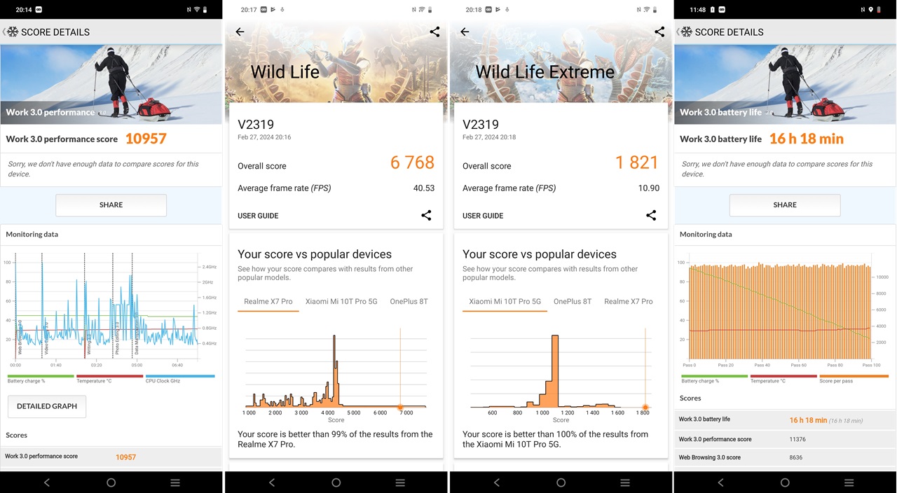Click orange score marker on Wild Life histogram
The image size is (897, 493).
(400, 407)
